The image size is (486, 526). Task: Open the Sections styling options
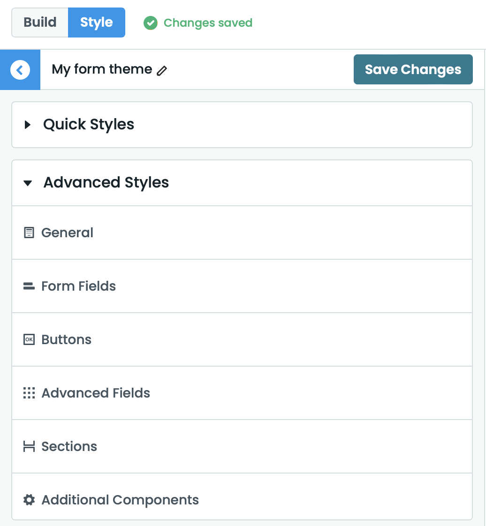point(69,446)
